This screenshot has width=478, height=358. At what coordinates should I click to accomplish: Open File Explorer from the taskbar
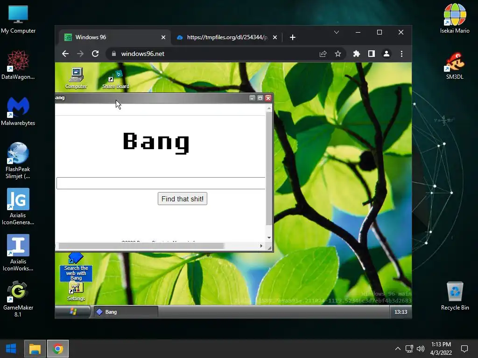click(35, 349)
